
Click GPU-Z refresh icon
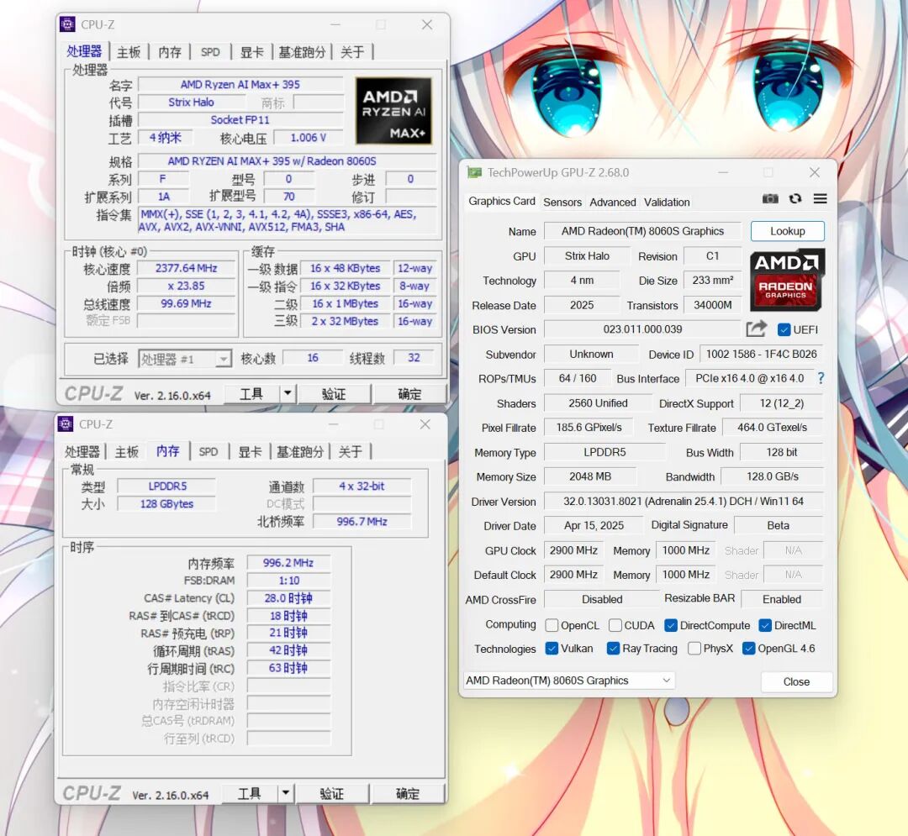tap(795, 199)
